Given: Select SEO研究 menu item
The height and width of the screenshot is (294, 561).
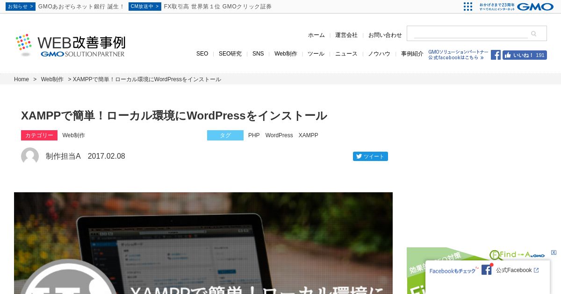Looking at the screenshot, I should (230, 54).
